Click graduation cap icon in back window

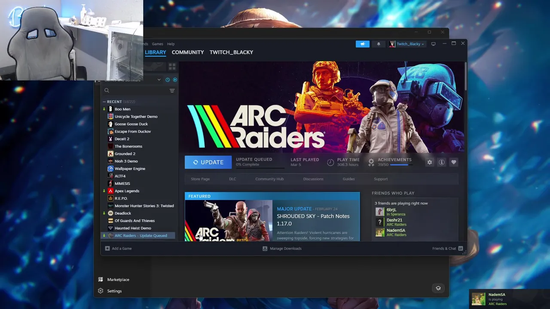pyautogui.click(x=438, y=288)
